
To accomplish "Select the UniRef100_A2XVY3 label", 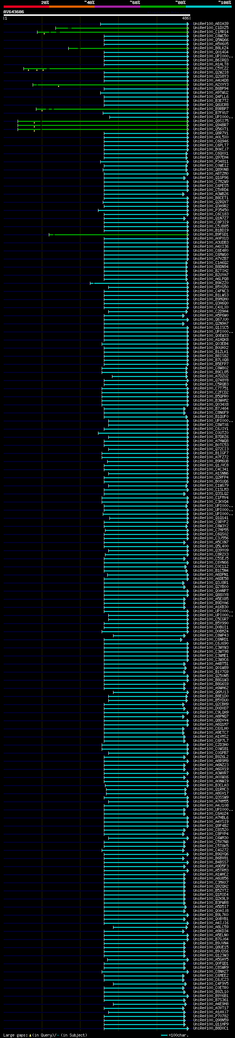I will (210, 85).
